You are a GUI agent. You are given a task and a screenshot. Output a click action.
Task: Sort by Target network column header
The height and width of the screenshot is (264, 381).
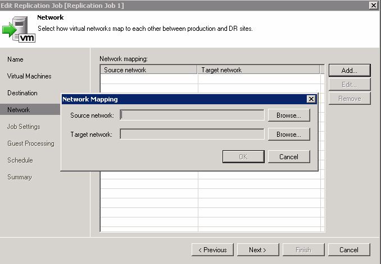click(258, 70)
